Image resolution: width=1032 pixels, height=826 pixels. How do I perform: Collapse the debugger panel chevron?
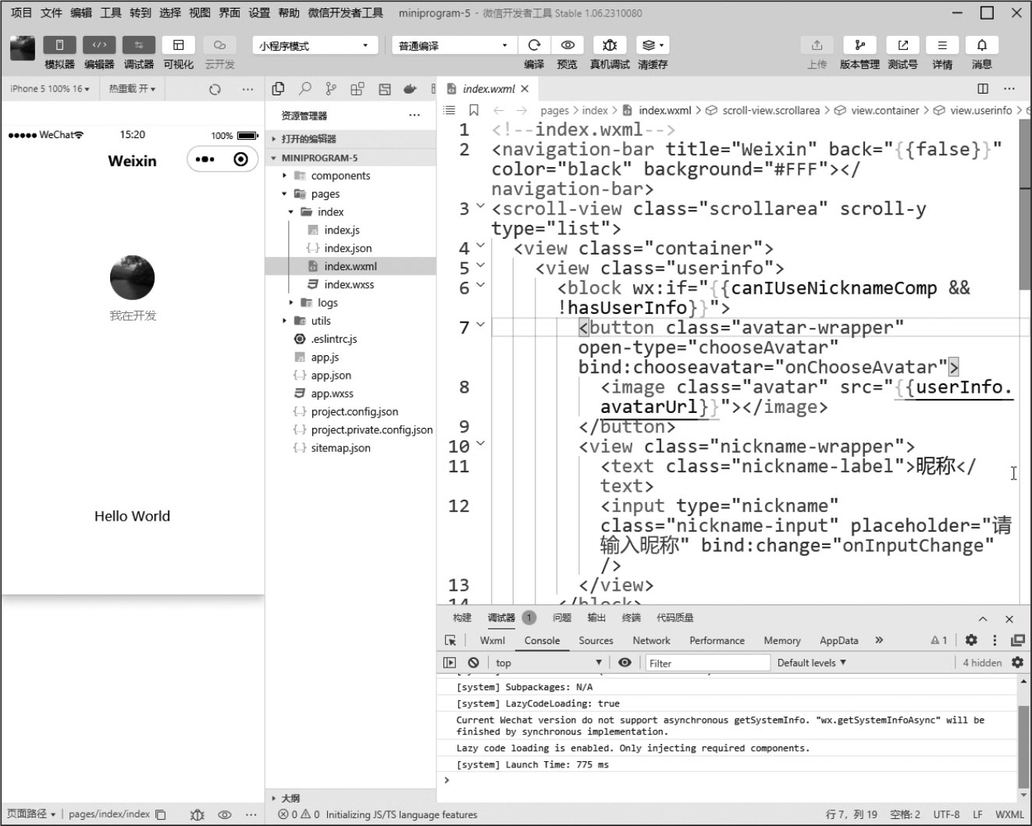point(983,618)
